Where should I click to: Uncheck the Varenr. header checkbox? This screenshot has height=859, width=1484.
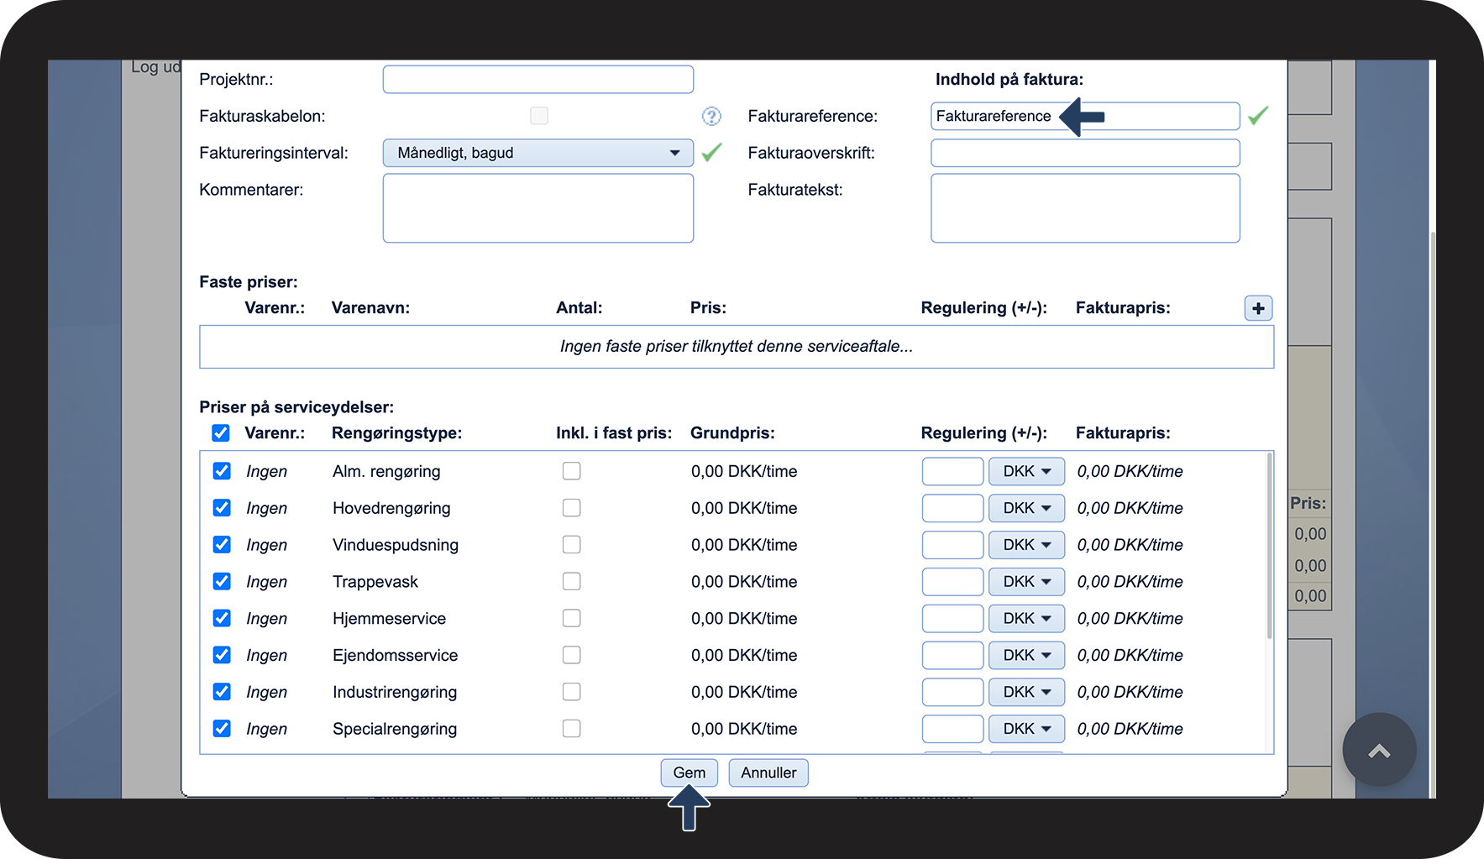(221, 432)
